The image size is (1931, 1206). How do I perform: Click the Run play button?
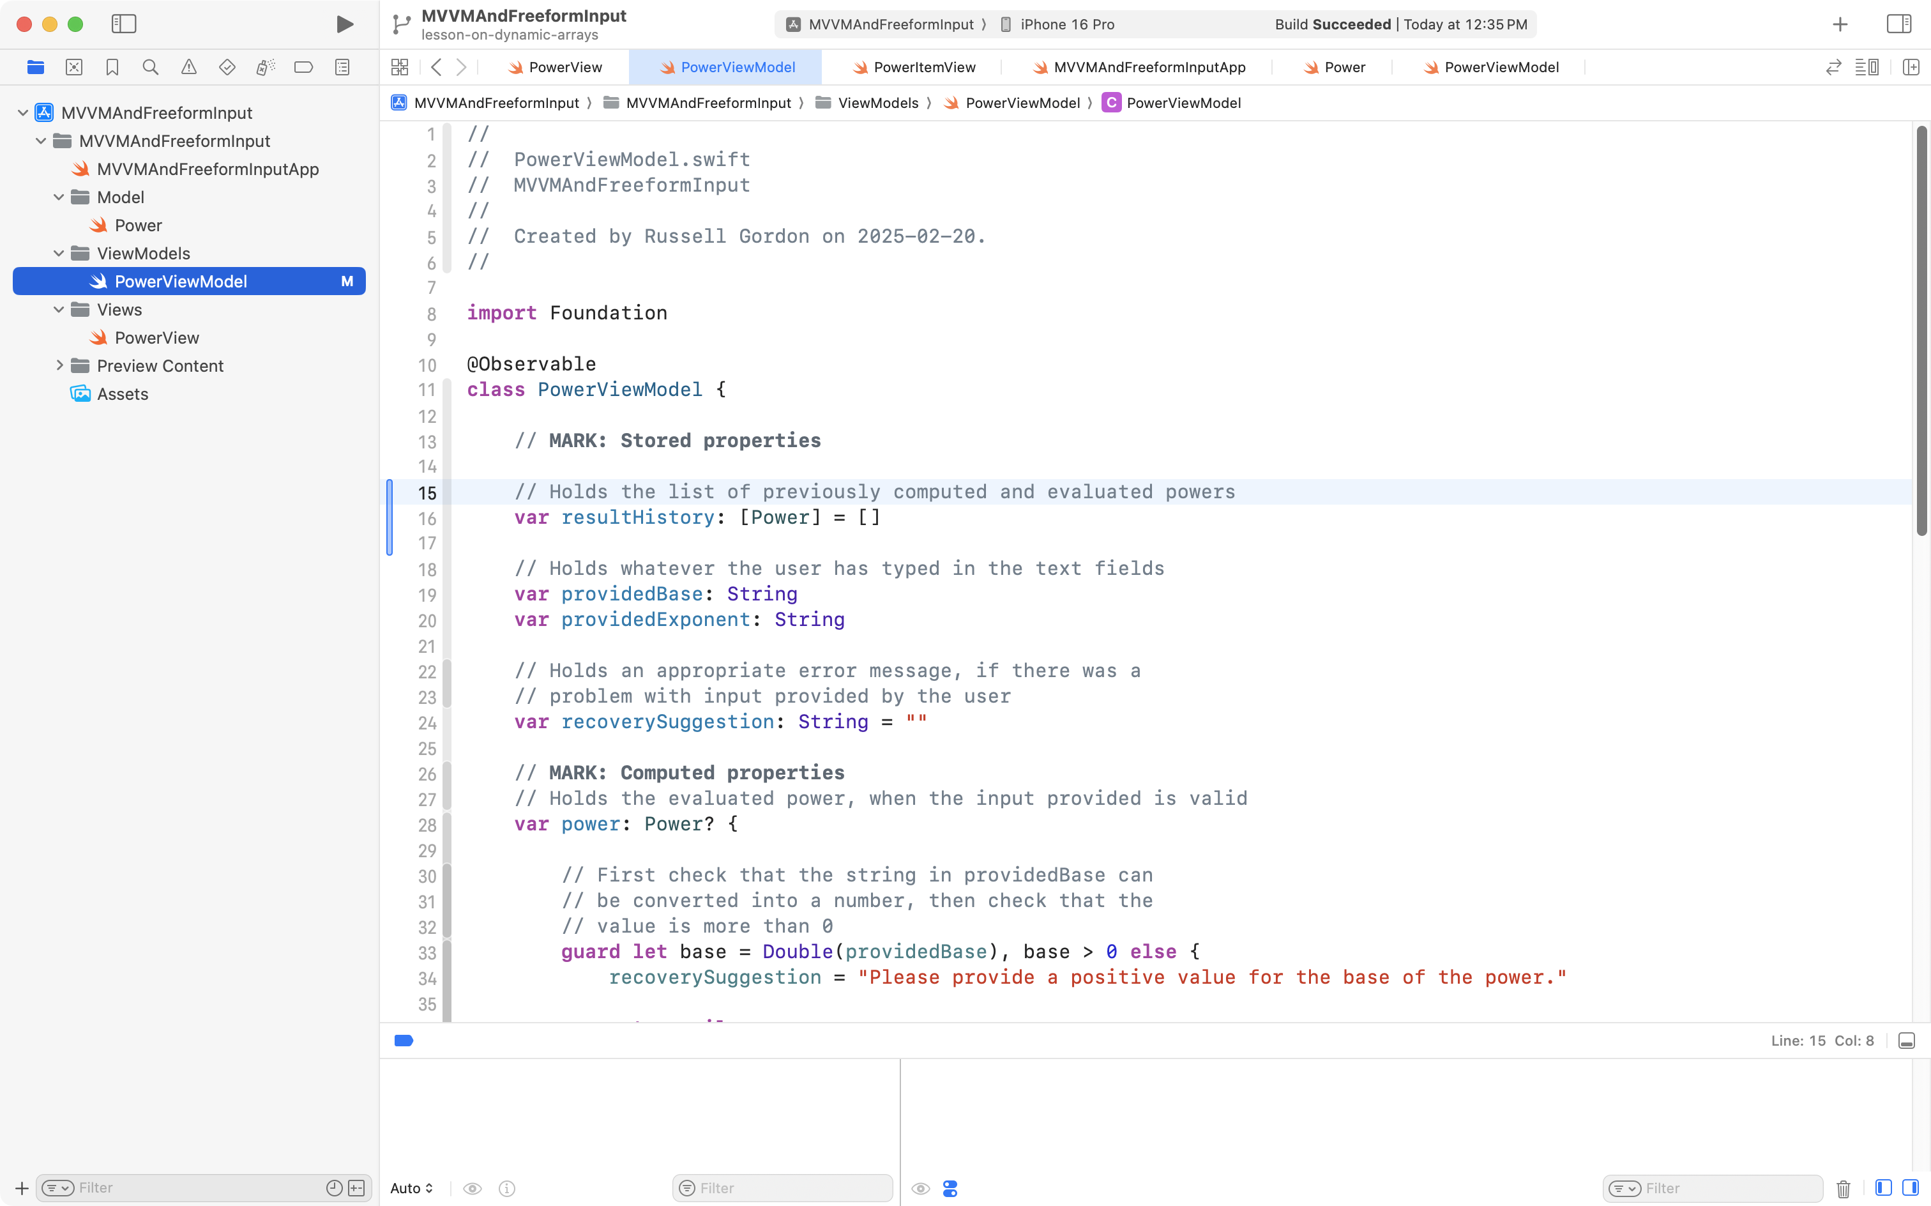point(344,24)
